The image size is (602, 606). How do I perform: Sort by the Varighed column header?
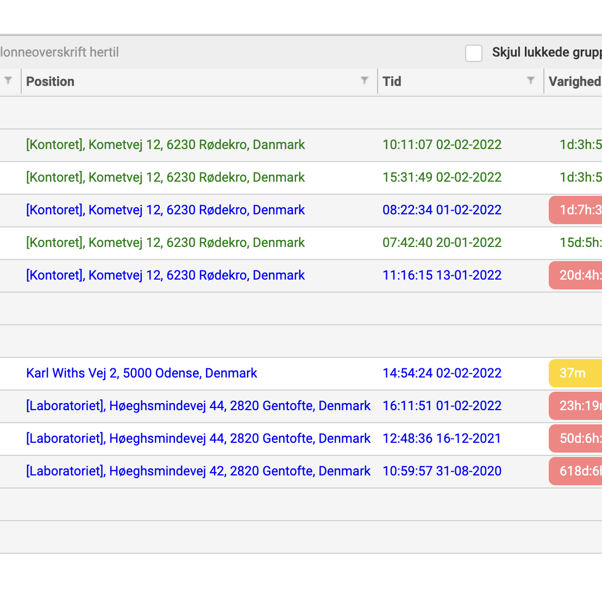575,82
